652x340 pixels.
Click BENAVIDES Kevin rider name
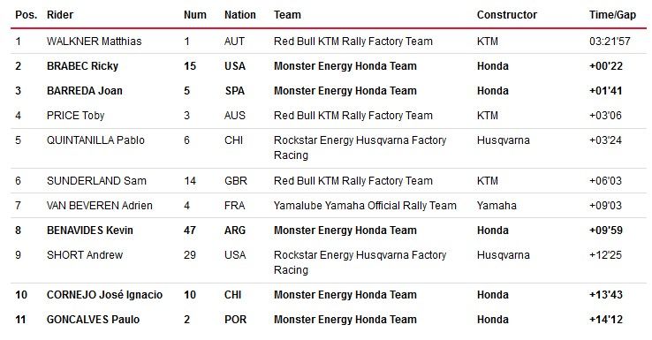(90, 230)
